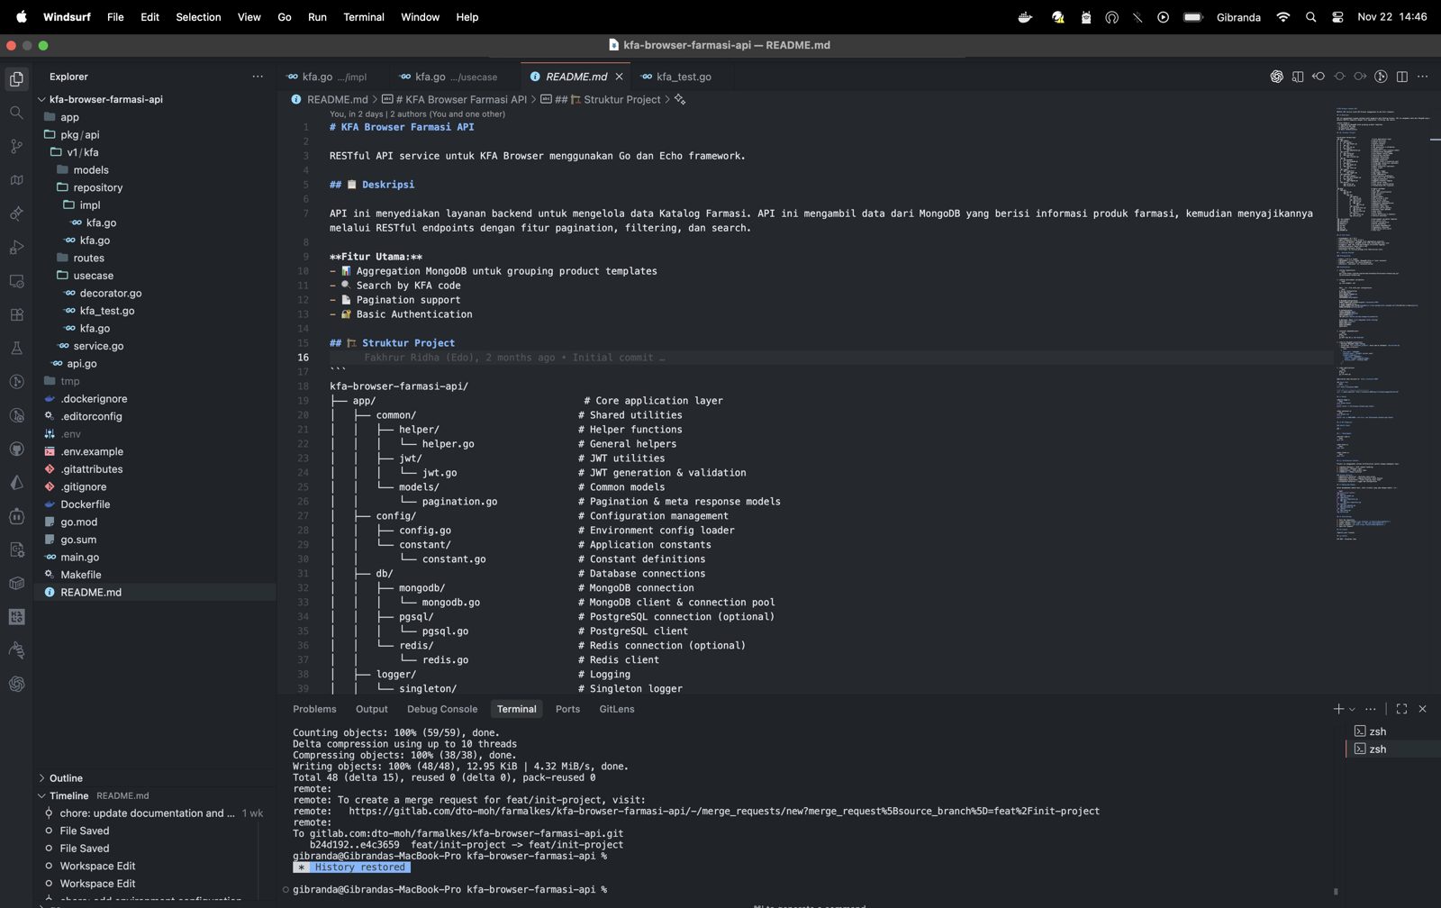Open Run and Debug view
This screenshot has height=908, width=1441.
click(16, 247)
